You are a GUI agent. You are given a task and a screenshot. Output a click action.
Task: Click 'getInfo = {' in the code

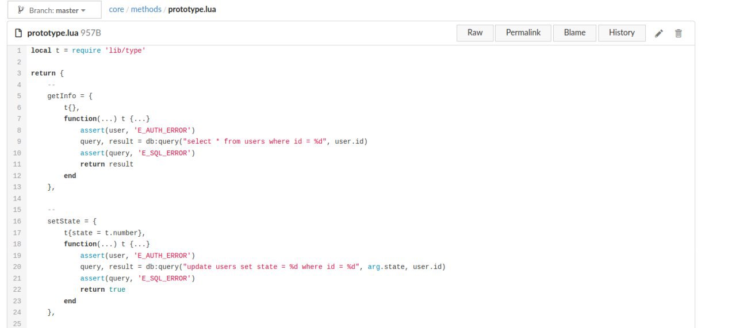pos(70,96)
